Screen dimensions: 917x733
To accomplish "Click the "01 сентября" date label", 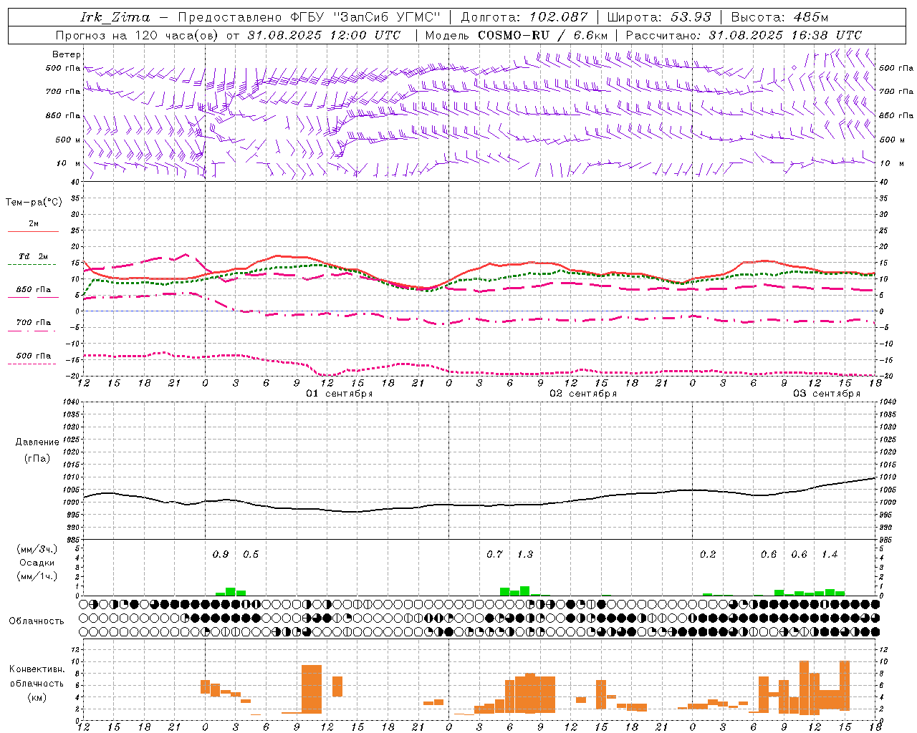I will point(340,394).
